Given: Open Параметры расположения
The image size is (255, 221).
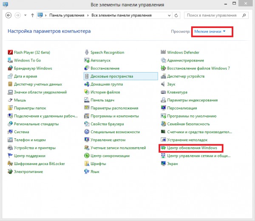Looking at the screenshot, I should coord(111,108).
